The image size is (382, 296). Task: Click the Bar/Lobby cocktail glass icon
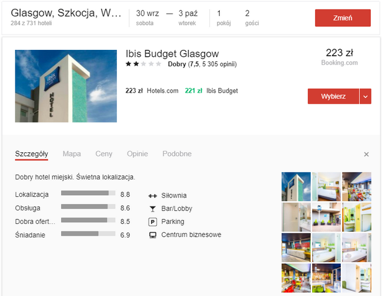[153, 209]
